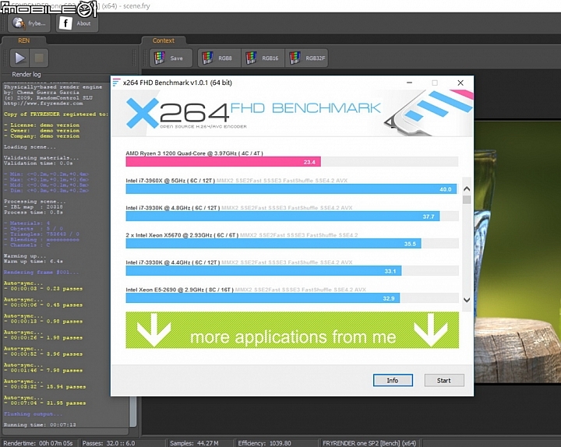Screen dimensions: 561x447
Task: Click the Passes status bar entry
Action: 109,442
